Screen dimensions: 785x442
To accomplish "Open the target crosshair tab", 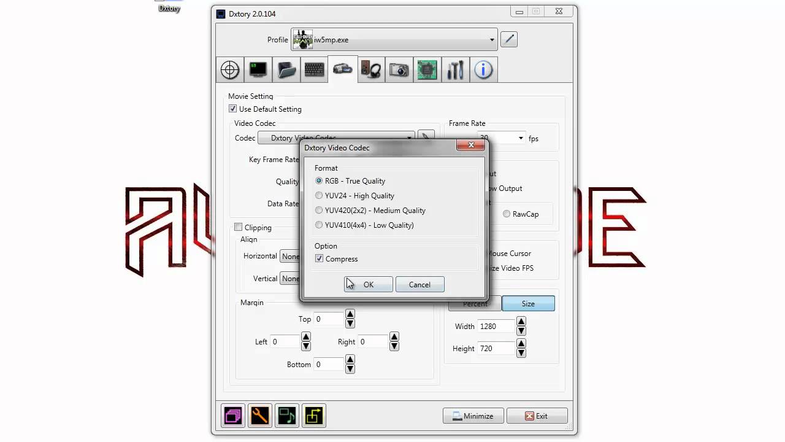I will click(x=230, y=70).
